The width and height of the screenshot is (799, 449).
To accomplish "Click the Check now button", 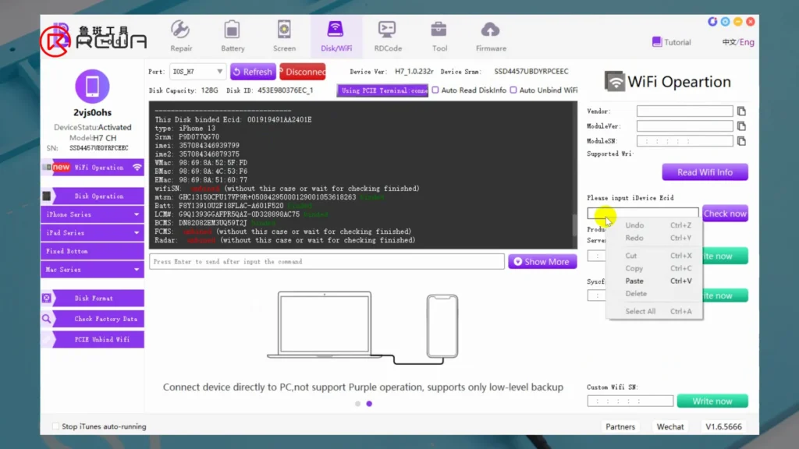I will pyautogui.click(x=725, y=214).
